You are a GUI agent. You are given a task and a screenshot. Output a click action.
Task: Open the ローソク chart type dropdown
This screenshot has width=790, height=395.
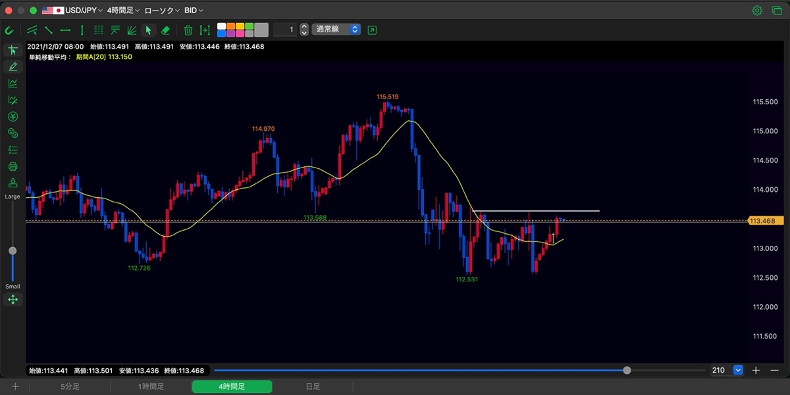[x=162, y=11]
